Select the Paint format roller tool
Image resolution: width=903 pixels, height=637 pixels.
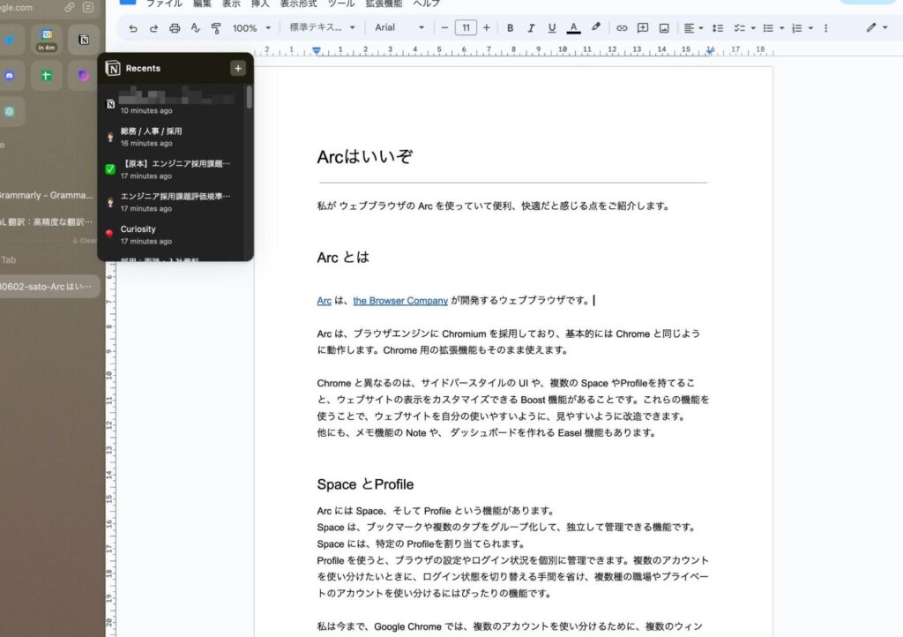tap(216, 28)
